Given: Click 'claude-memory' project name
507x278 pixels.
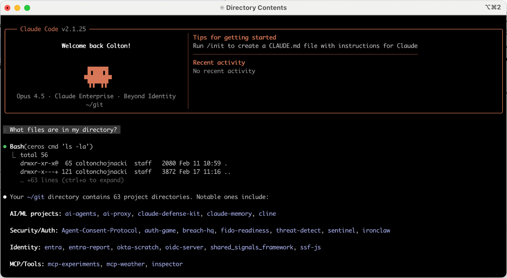Looking at the screenshot, I should pyautogui.click(x=229, y=214).
